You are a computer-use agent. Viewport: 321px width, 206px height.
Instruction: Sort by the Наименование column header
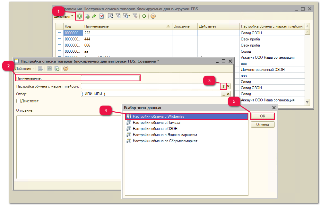coord(127,26)
